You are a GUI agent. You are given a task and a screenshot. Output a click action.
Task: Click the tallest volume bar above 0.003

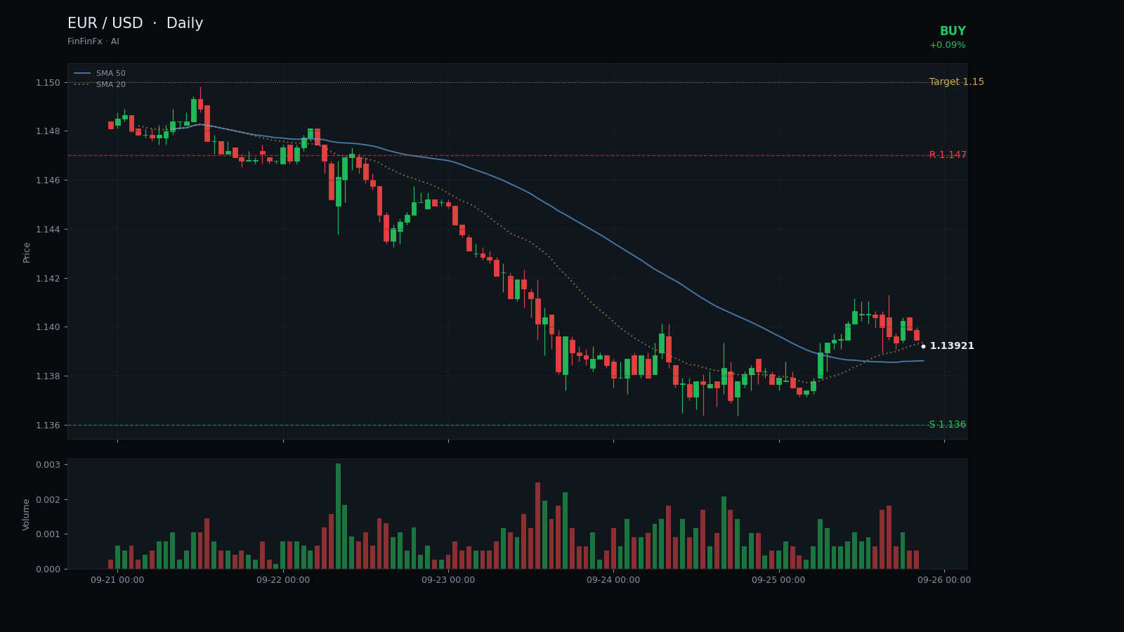[338, 516]
